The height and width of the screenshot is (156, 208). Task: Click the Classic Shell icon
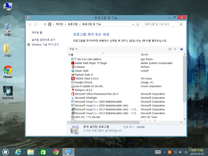click(x=73, y=71)
